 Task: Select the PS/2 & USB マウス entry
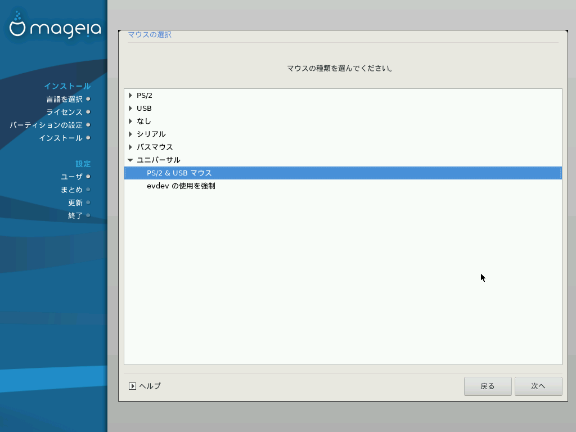tap(343, 173)
